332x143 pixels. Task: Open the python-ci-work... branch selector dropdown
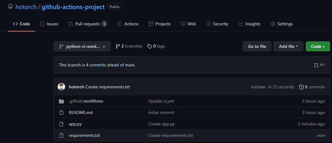[x=82, y=46]
